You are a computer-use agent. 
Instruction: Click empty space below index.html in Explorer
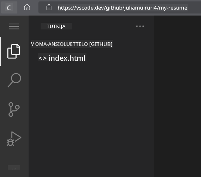91,115
